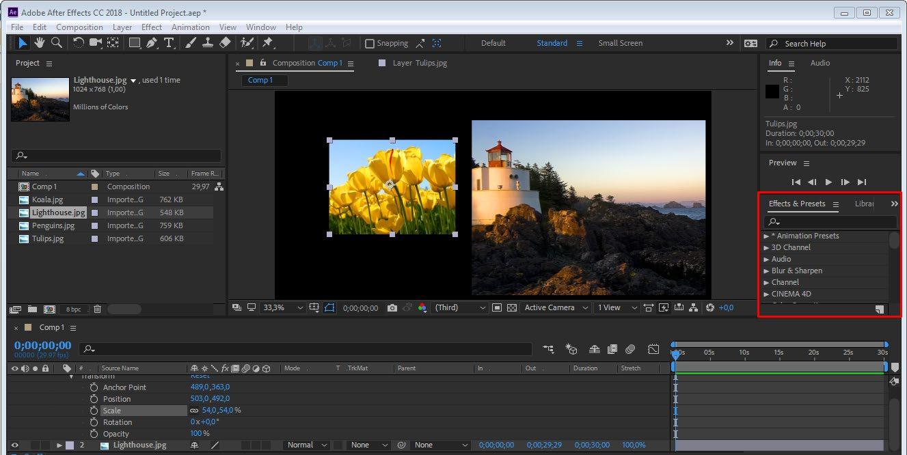Viewport: 907px width, 455px height.
Task: Delete selected project item with trash icon
Action: (x=97, y=309)
